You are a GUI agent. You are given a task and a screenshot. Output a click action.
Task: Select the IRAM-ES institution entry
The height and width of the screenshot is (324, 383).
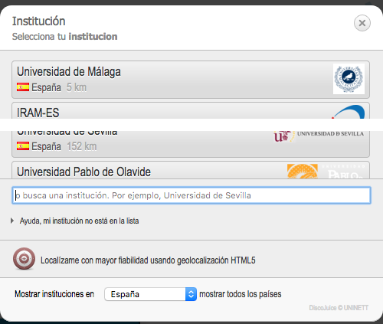[191, 110]
